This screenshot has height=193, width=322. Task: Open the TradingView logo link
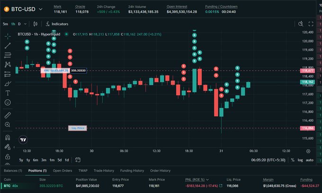click(23, 140)
